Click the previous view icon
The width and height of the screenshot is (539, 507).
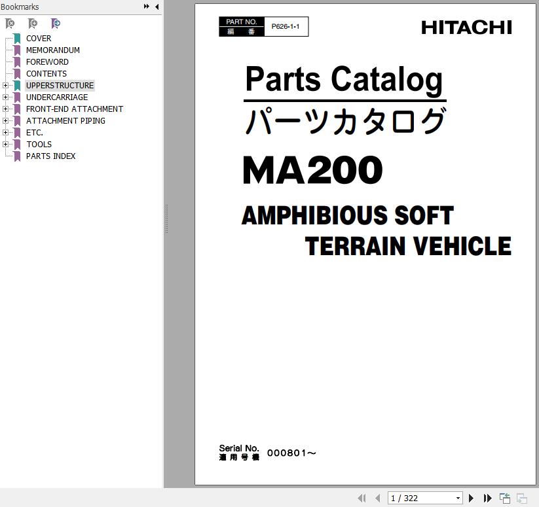pyautogui.click(x=505, y=498)
